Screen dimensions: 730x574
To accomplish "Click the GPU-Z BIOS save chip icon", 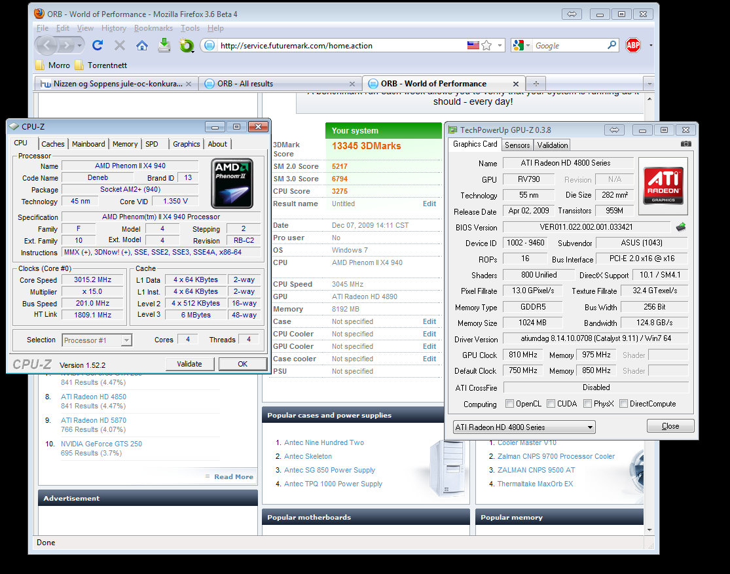I will point(681,227).
